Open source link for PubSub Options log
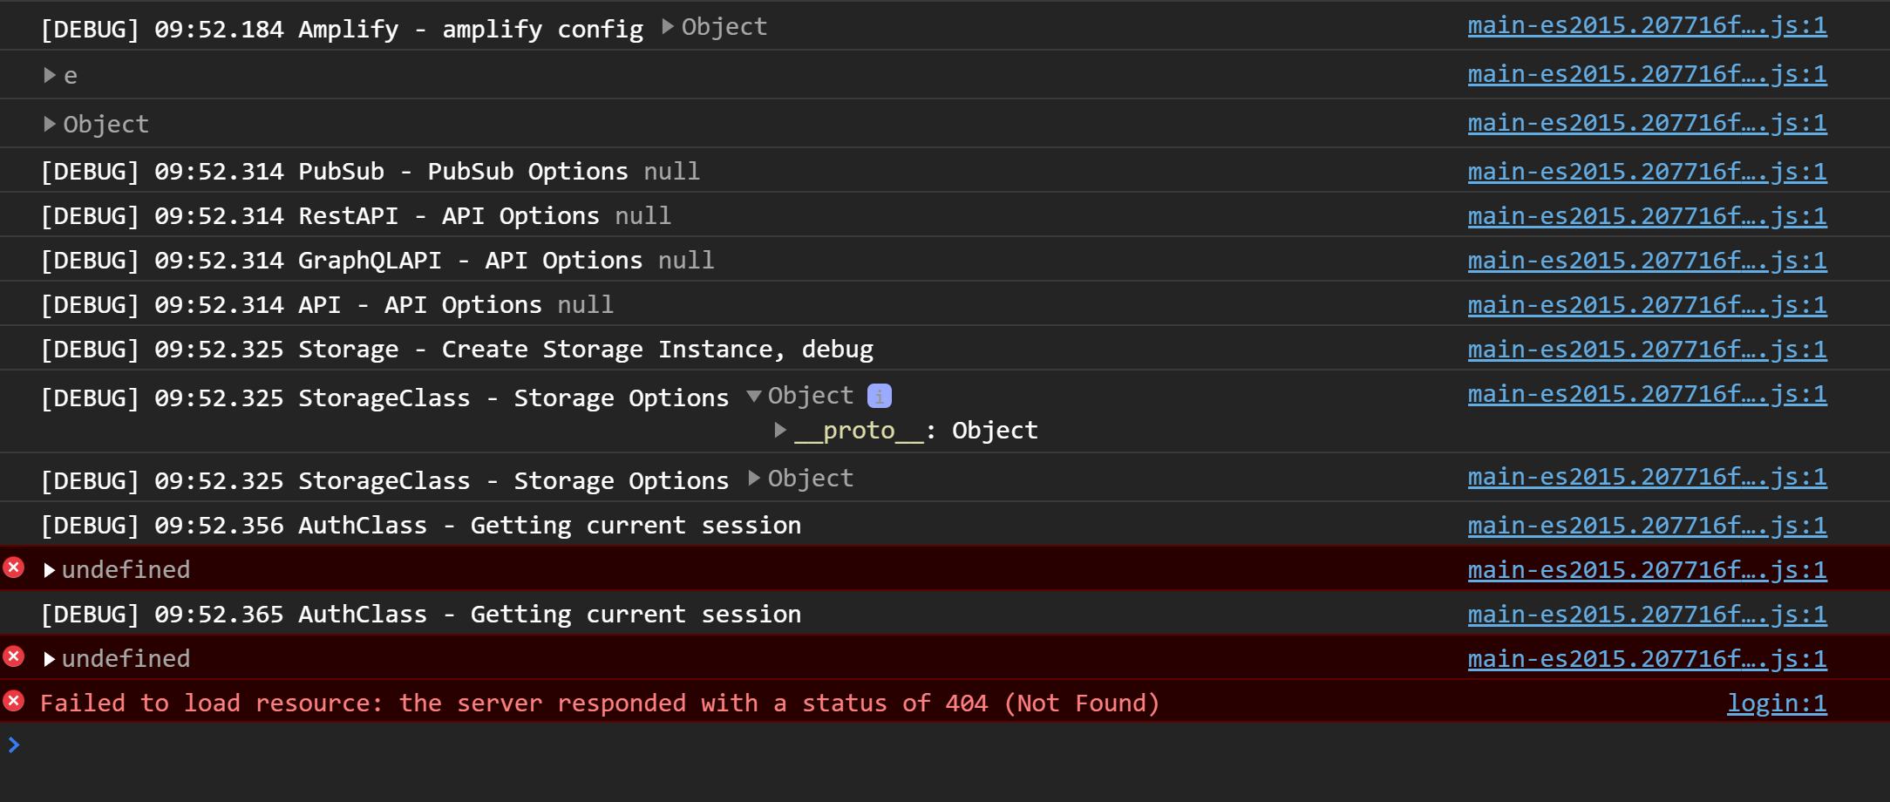The width and height of the screenshot is (1890, 802). [1647, 172]
